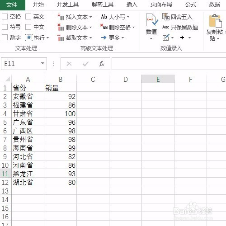This screenshot has width=226, height=226.
Task: Switch to the 公式 tab
Action: tap(191, 5)
